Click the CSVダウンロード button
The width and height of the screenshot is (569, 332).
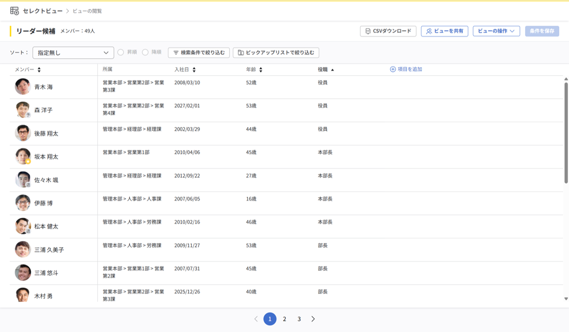[388, 31]
